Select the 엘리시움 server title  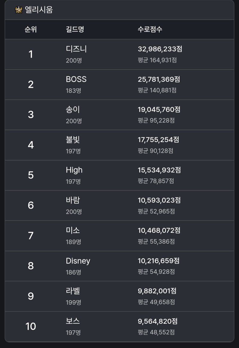pyautogui.click(x=39, y=10)
